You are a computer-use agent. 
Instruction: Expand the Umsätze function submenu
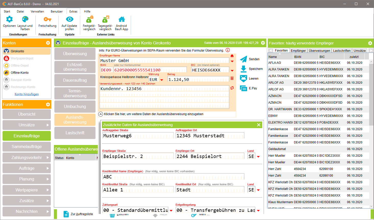tap(48, 125)
